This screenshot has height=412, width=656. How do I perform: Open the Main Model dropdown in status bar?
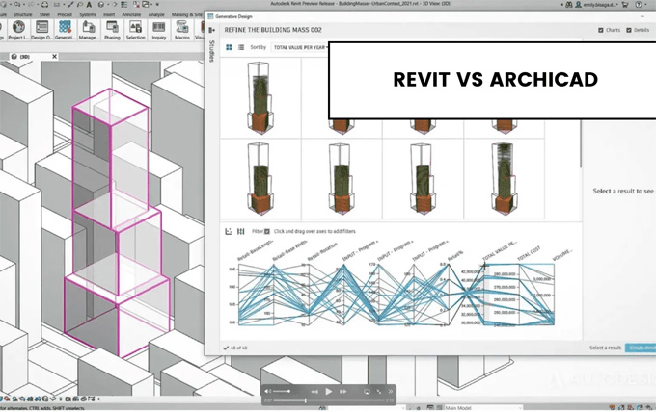(482, 408)
